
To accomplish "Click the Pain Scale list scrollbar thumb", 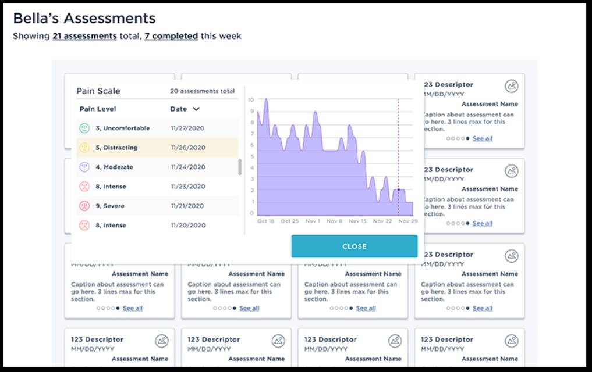I will (240, 167).
